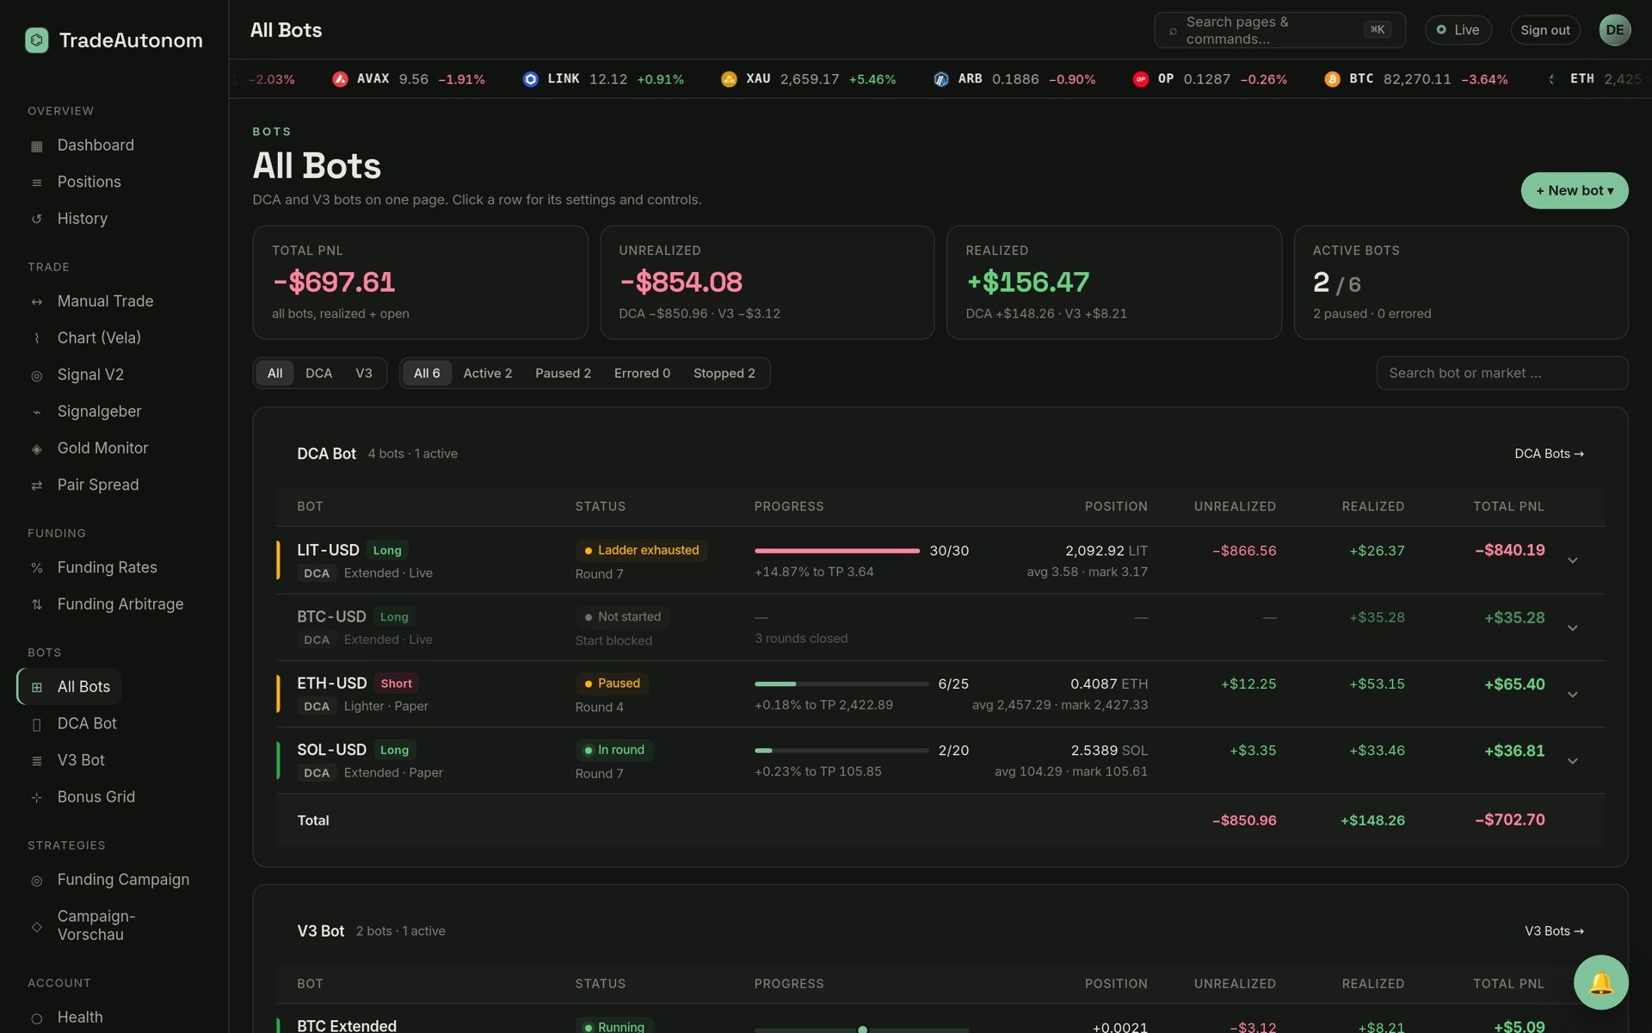Click the AVAX ticker coin icon
The height and width of the screenshot is (1033, 1652).
click(x=340, y=79)
